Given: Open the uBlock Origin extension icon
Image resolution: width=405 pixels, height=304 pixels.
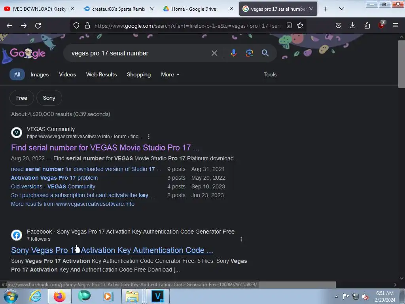Looking at the screenshot, I should [x=381, y=25].
